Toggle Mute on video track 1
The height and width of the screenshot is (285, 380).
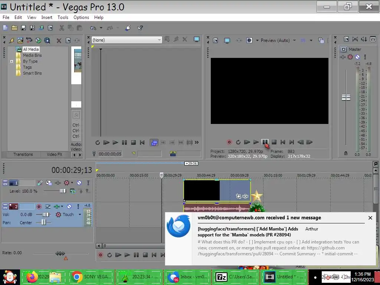coord(79,183)
